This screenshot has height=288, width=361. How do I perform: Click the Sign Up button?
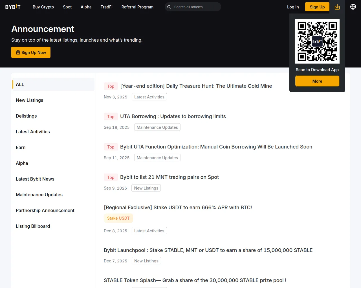317,7
